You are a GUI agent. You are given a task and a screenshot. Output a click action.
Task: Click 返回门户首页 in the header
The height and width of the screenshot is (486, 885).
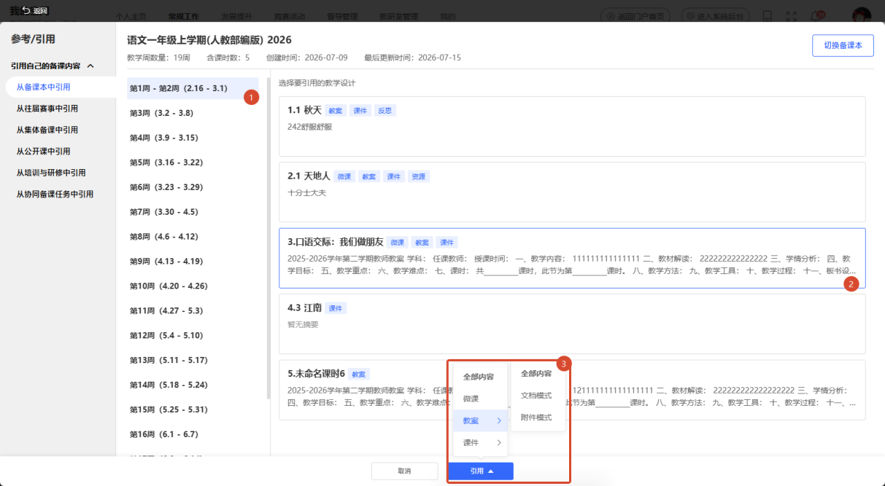tap(637, 16)
